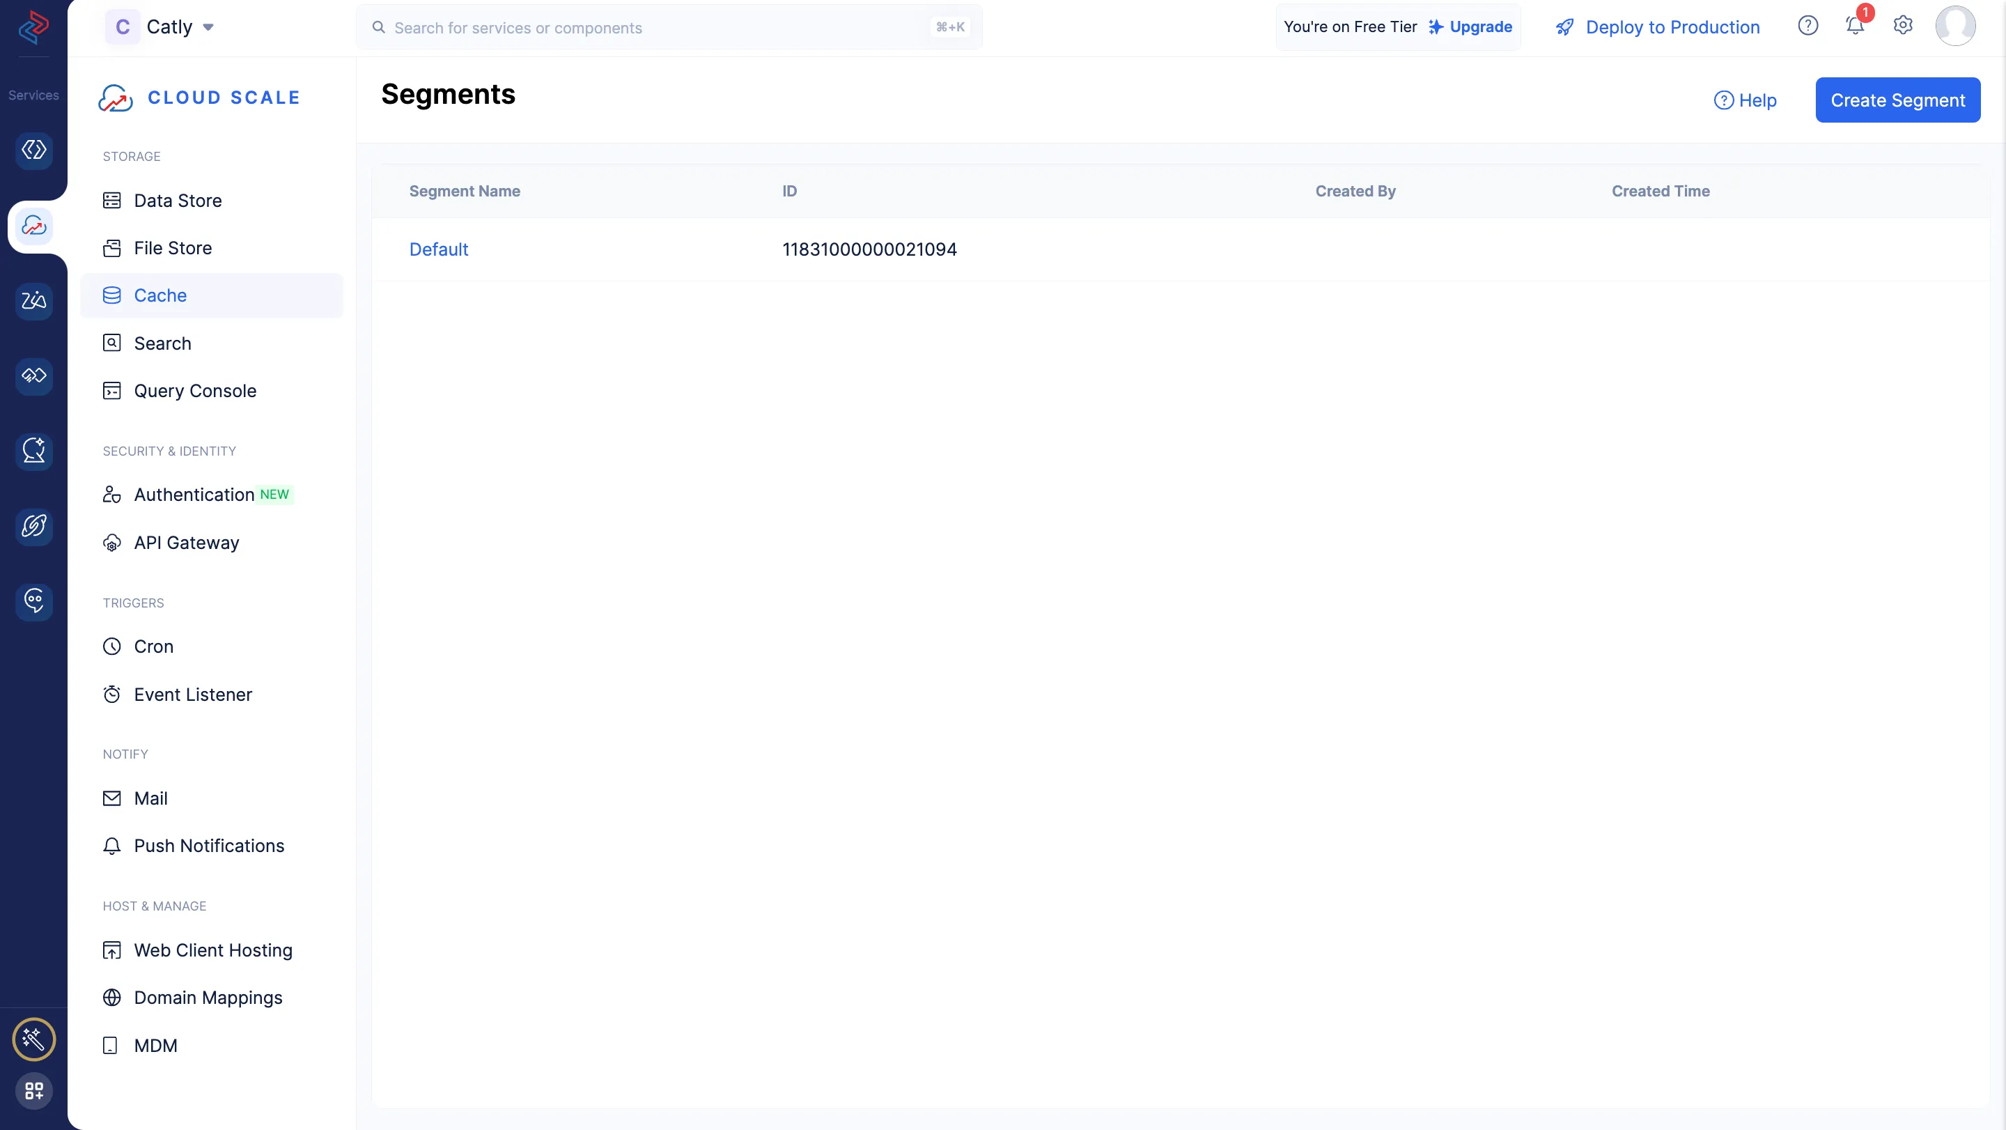Click the Create Segment button

(x=1897, y=100)
